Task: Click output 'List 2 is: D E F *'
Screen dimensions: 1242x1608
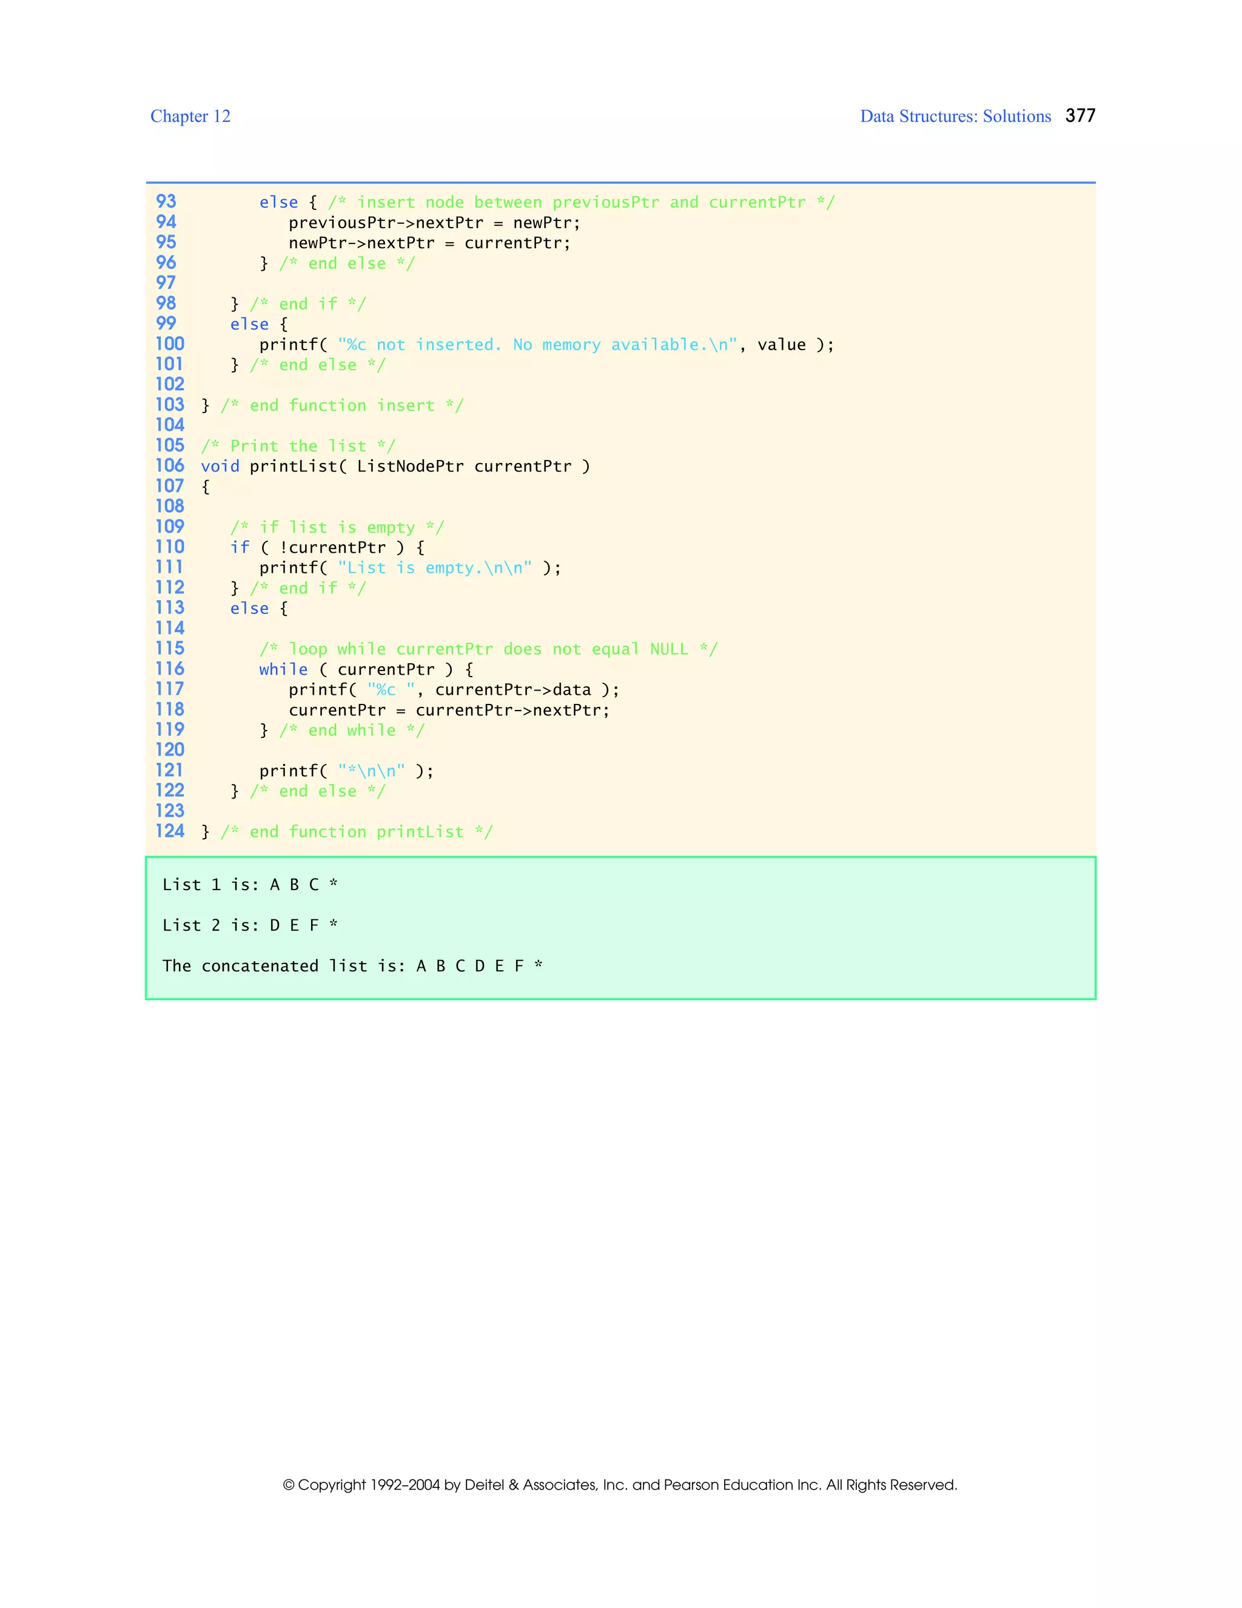Action: point(250,925)
